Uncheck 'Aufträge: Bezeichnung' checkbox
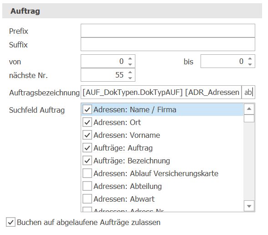Image resolution: width=268 pixels, height=235 pixels. [87, 161]
